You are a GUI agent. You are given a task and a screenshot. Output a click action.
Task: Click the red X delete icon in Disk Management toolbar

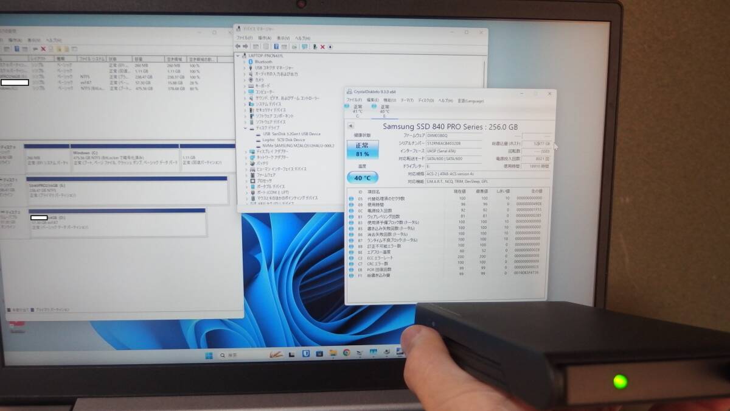point(43,48)
